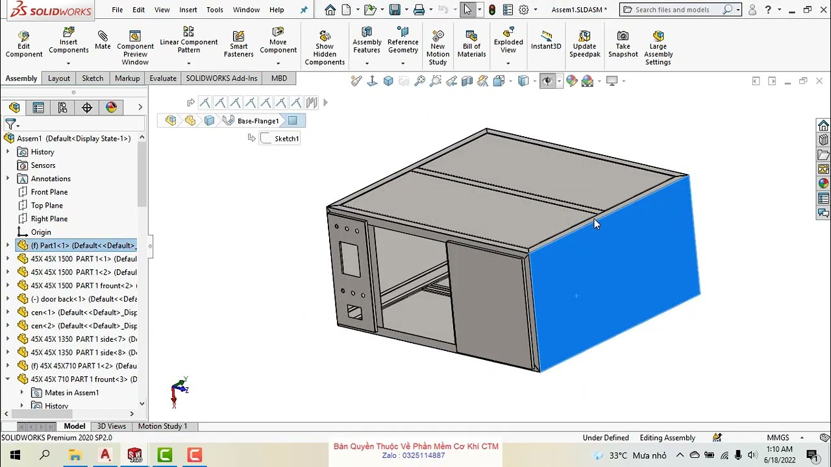Open the Motion Study 1 tab
Viewport: 831px width, 467px height.
[x=162, y=426]
